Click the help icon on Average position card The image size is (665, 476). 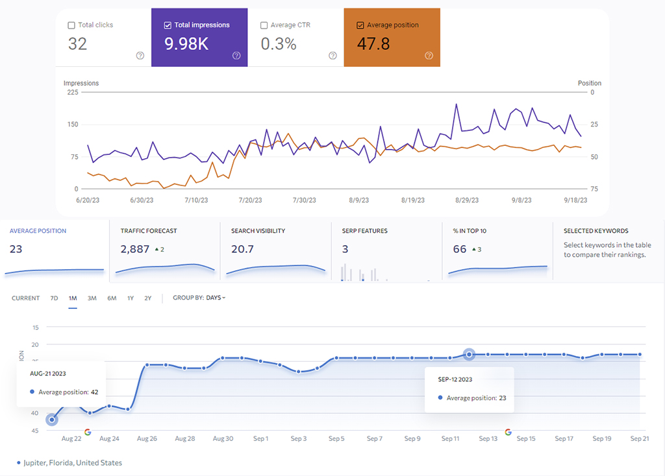pyautogui.click(x=429, y=56)
